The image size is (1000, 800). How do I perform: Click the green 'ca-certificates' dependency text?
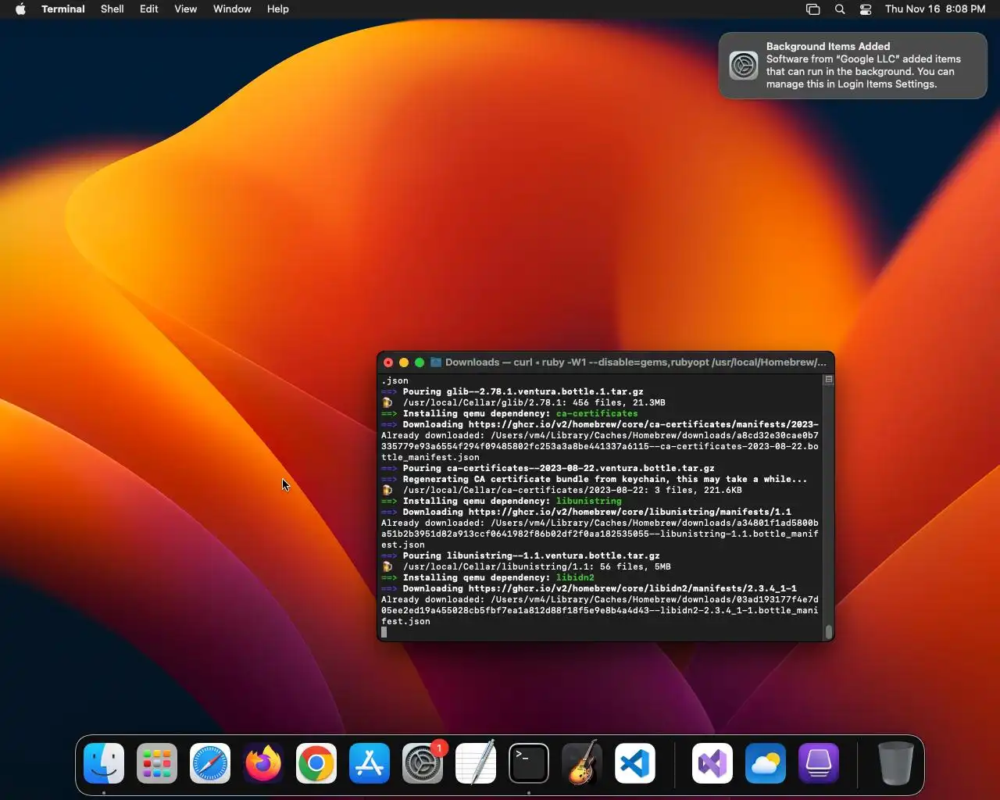point(597,414)
